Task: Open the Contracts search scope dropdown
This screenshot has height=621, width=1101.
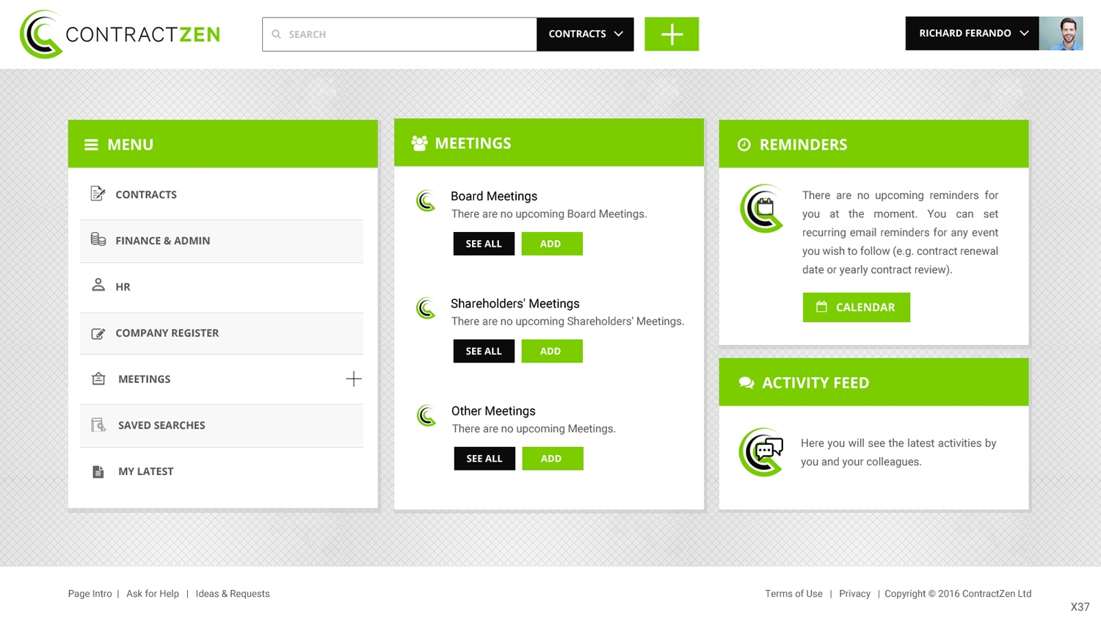Action: point(585,34)
